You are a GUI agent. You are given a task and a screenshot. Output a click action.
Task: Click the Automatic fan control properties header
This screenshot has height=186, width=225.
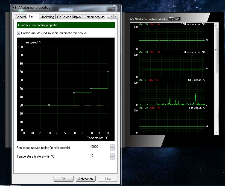tap(66, 25)
